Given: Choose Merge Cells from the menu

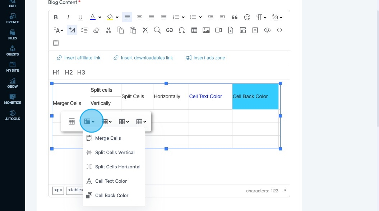Looking at the screenshot, I should [x=108, y=138].
